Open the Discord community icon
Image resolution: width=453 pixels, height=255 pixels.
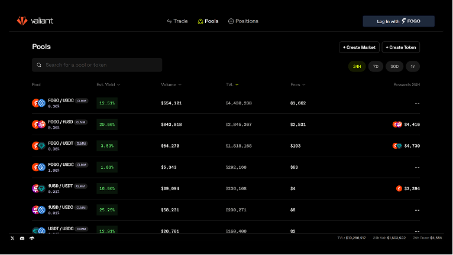(22, 238)
